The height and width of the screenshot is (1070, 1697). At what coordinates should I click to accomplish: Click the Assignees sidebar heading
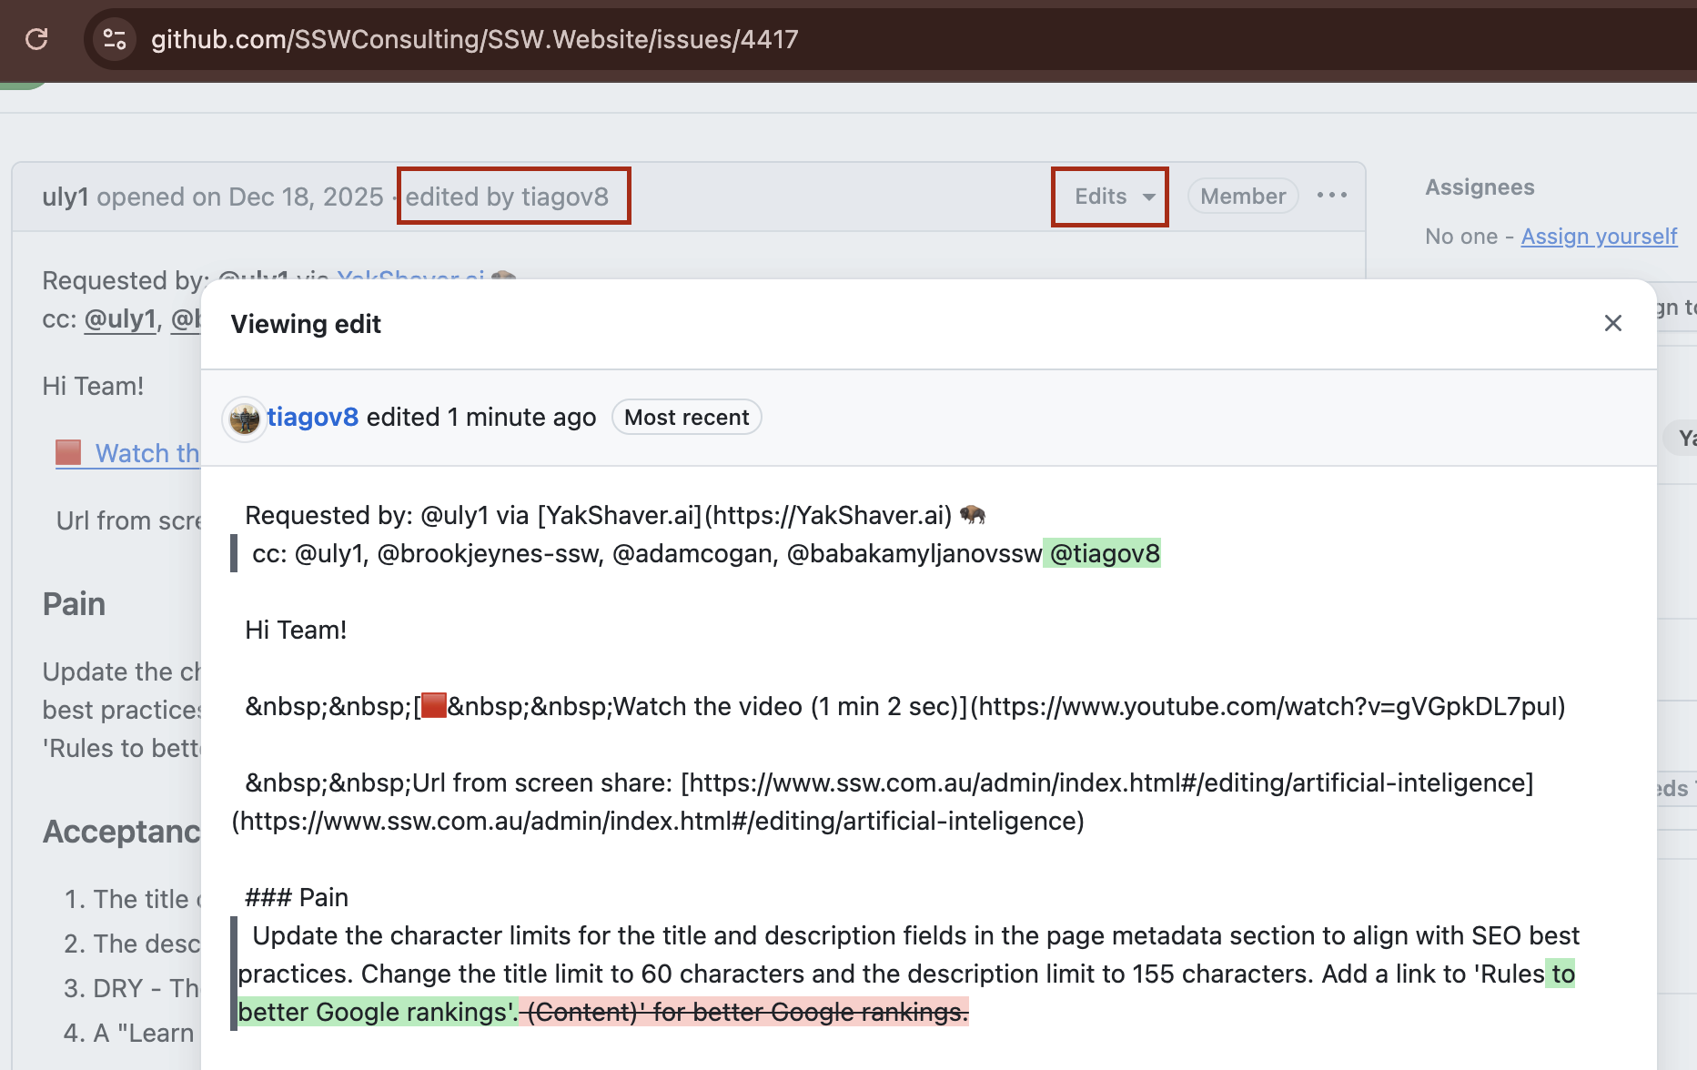point(1480,187)
